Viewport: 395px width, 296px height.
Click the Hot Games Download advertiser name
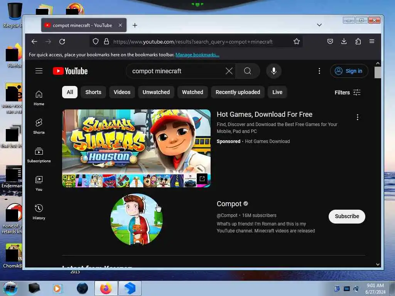pyautogui.click(x=267, y=141)
